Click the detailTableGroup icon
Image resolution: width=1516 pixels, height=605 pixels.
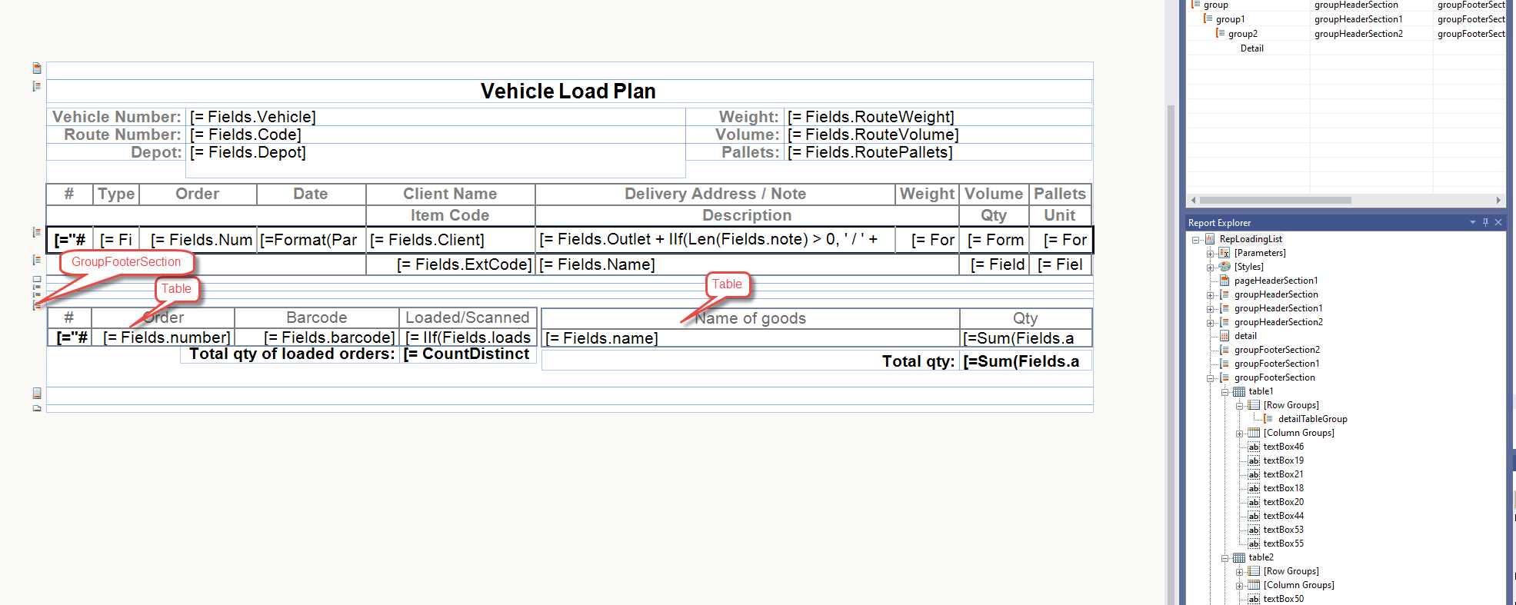pos(1268,419)
